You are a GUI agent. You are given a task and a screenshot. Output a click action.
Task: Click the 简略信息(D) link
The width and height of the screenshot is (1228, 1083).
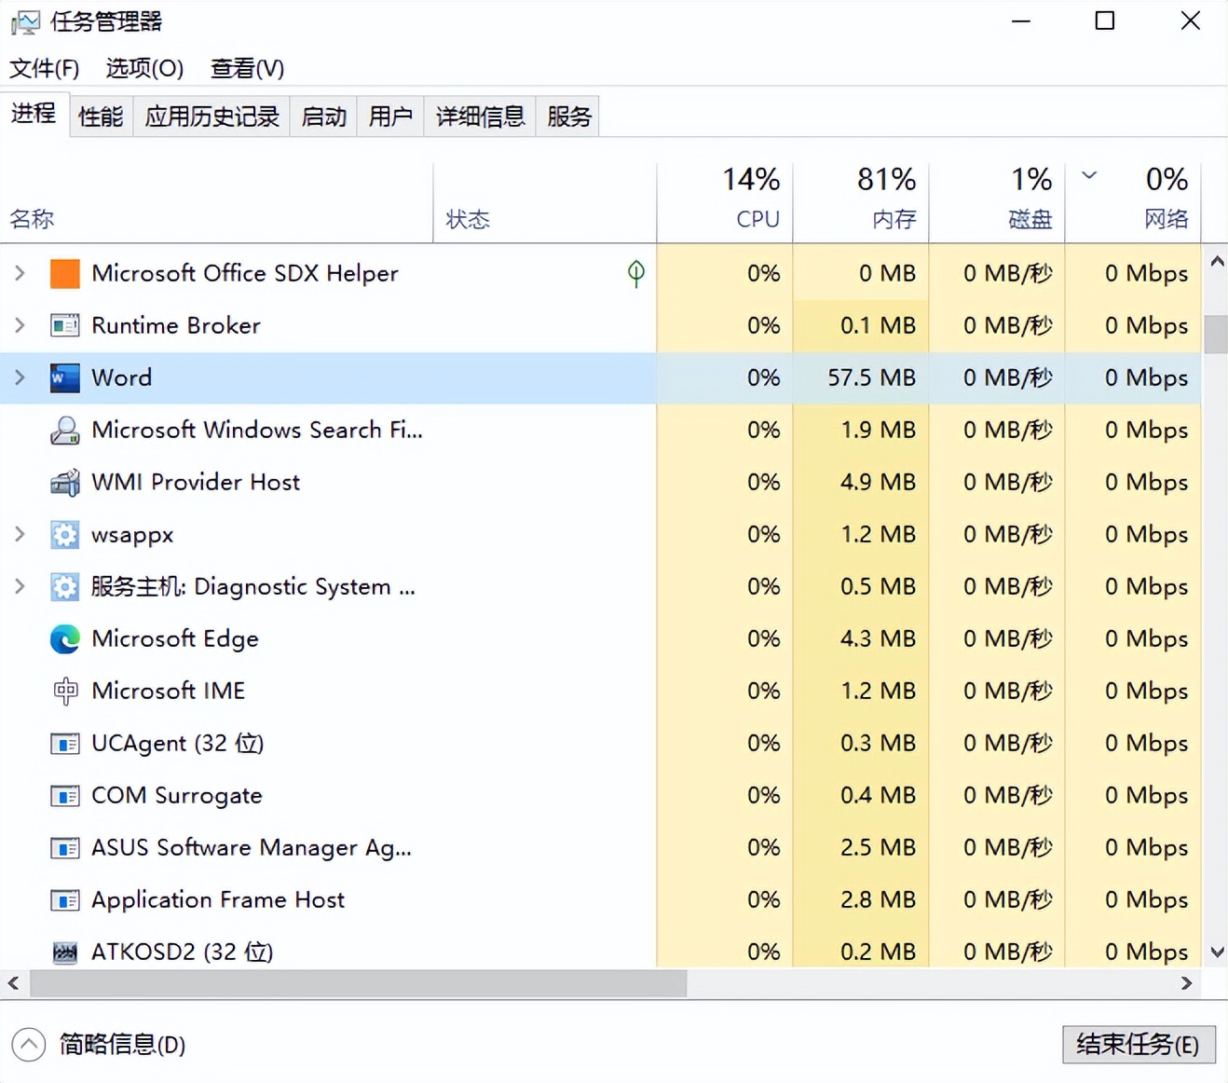(122, 1044)
